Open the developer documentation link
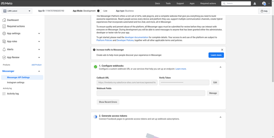 [136, 37]
